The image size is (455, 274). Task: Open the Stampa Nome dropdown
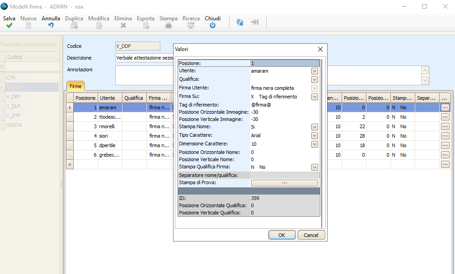tap(314, 127)
